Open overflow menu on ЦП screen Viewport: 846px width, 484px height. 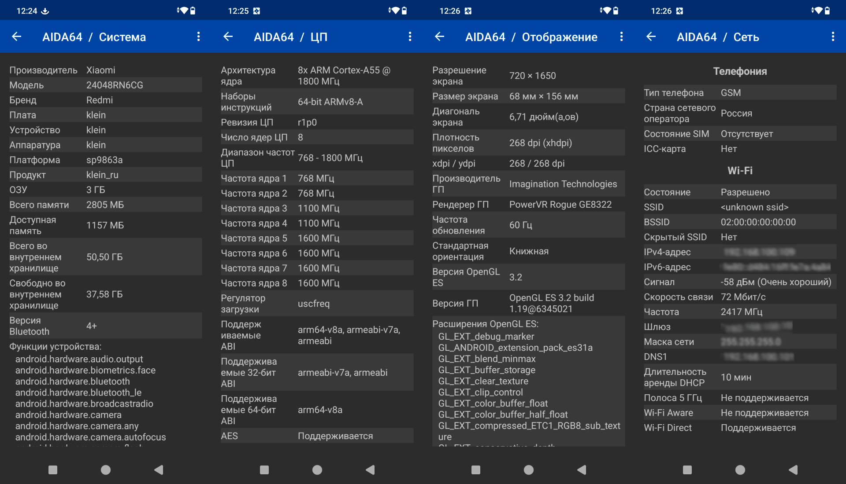tap(410, 37)
